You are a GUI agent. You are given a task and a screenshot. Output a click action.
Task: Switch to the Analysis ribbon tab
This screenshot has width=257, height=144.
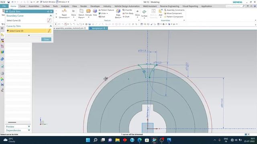(x=65, y=6)
